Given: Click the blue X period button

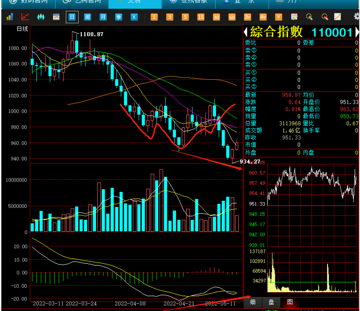Looking at the screenshot, I should tap(134, 17).
